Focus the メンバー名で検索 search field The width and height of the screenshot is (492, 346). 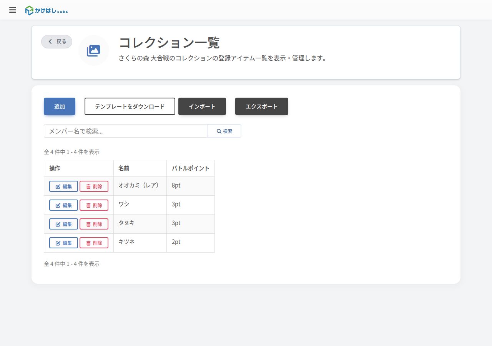point(126,131)
